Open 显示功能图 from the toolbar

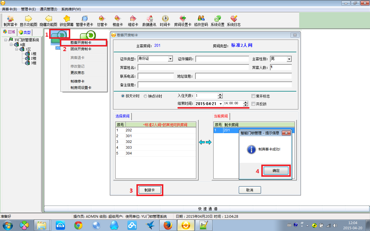[28, 19]
